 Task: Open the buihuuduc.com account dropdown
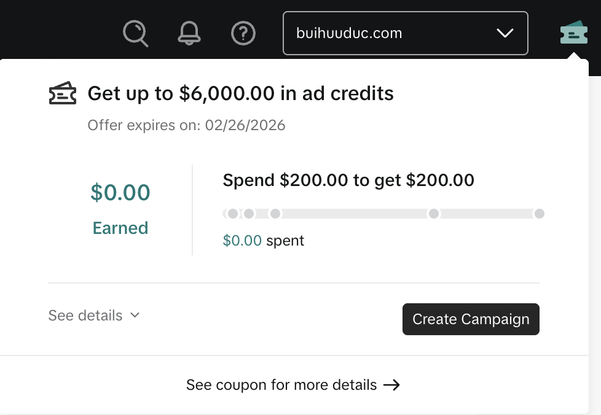(x=405, y=33)
